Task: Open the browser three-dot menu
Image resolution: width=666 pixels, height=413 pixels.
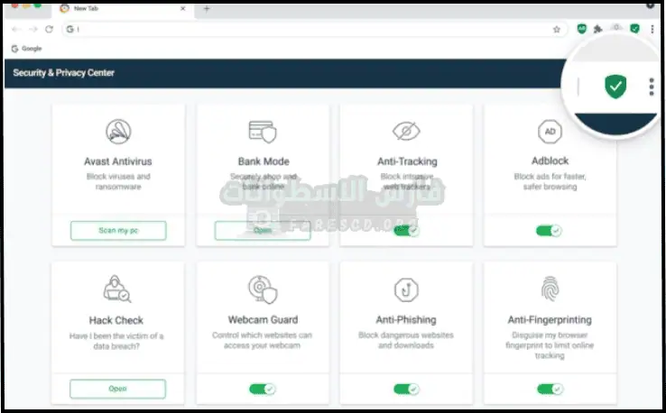Action: 652,29
